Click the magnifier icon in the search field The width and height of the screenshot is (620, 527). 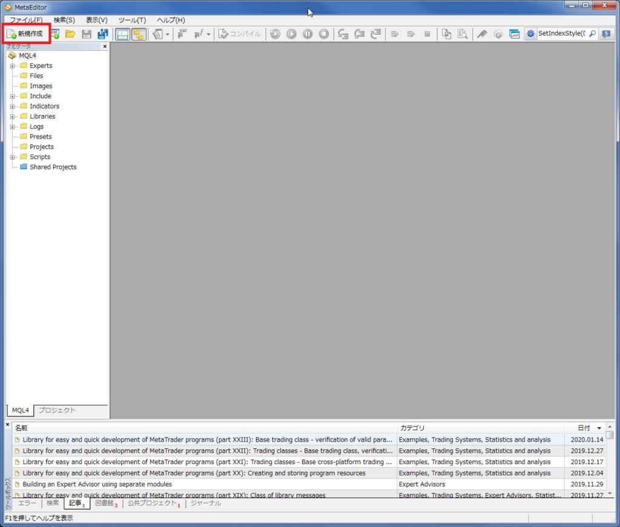tap(592, 34)
